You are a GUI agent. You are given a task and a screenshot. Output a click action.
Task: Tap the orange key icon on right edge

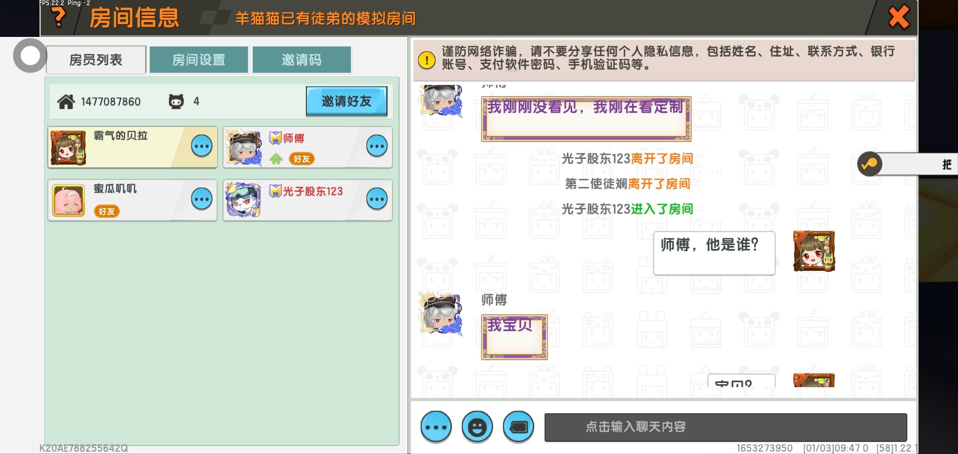869,164
